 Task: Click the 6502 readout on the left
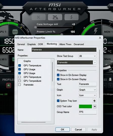tap(8, 50)
